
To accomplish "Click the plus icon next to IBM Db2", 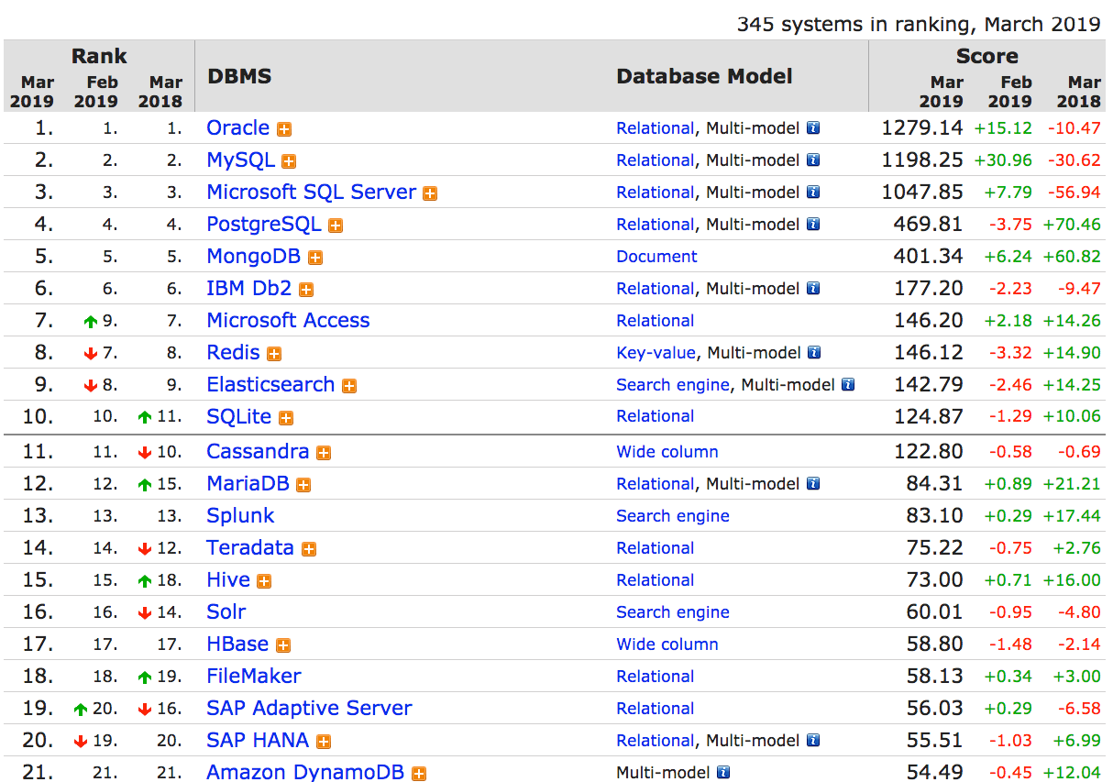I will point(306,291).
